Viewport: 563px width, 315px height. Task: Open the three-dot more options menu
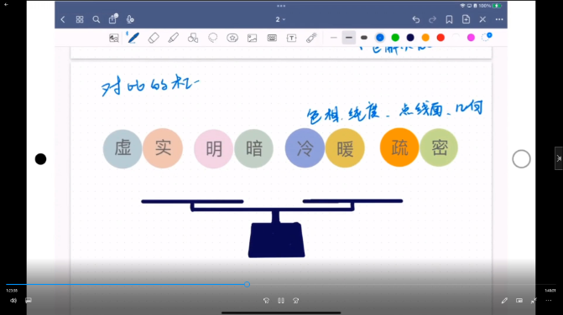pos(499,19)
